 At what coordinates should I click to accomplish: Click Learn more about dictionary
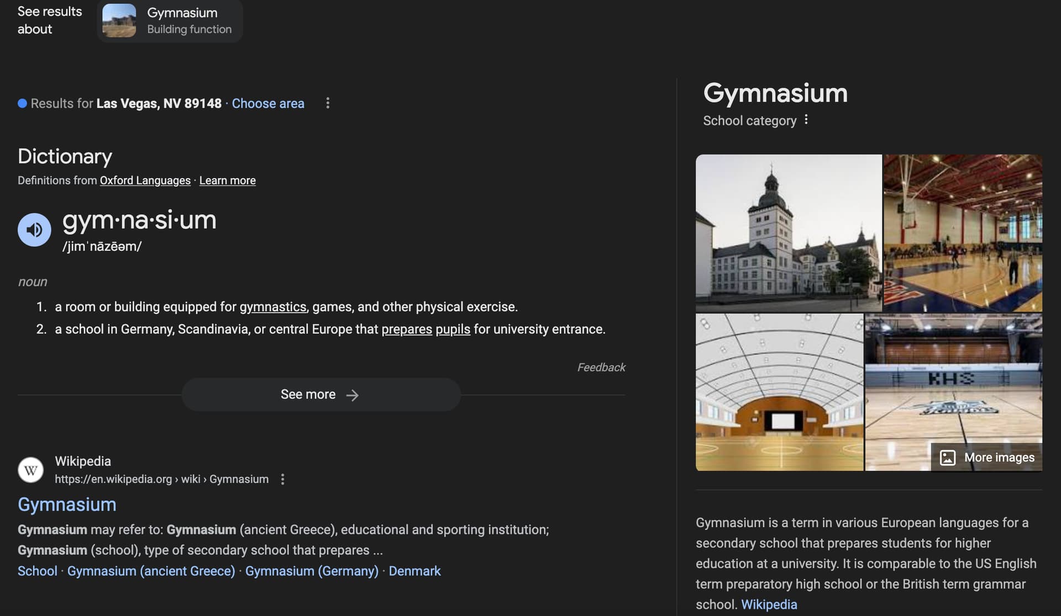click(x=228, y=180)
